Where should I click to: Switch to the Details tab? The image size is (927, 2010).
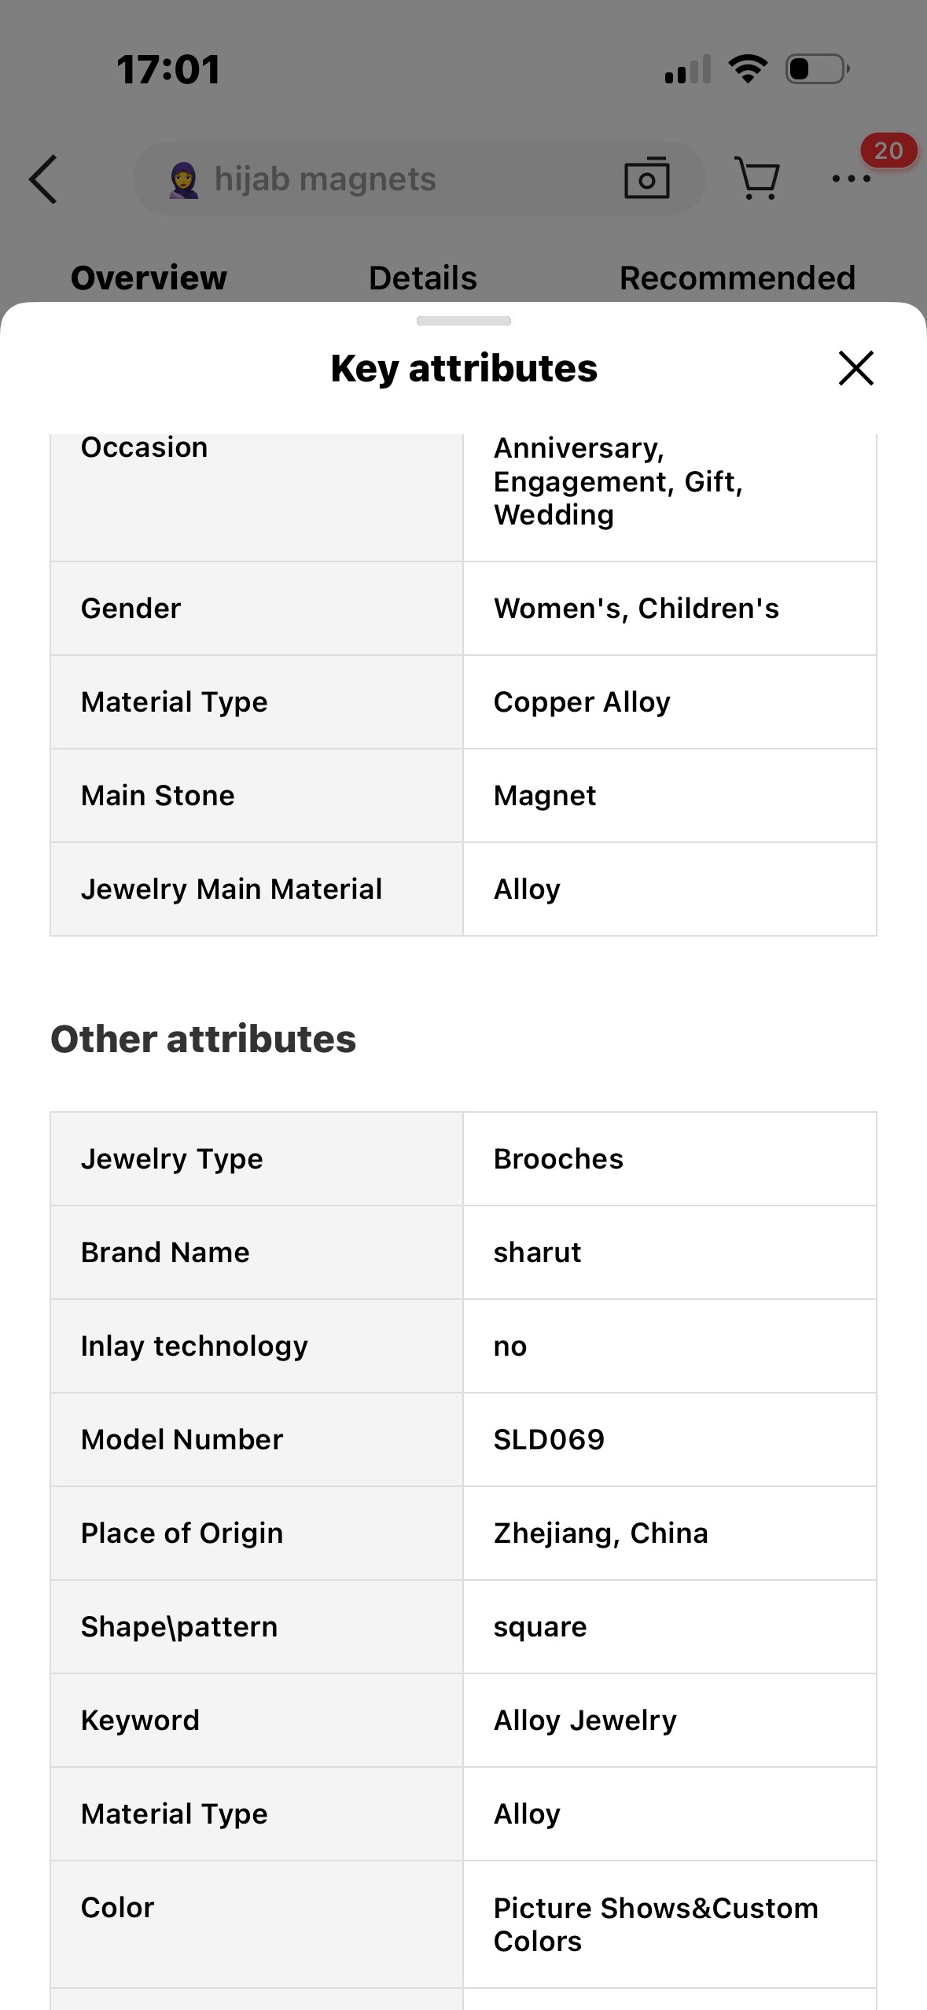tap(423, 278)
